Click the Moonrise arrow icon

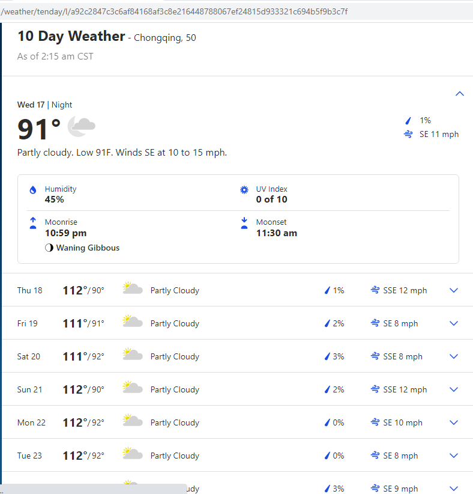[33, 224]
